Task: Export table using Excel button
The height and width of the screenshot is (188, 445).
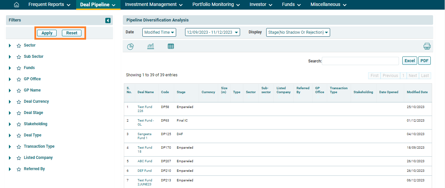Action: click(x=410, y=61)
